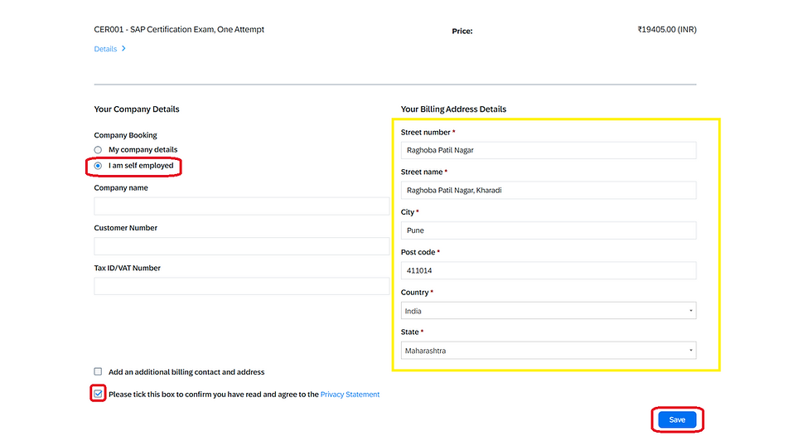This screenshot has width=812, height=441.
Task: Open the Country dropdown showing India
Action: coord(549,311)
